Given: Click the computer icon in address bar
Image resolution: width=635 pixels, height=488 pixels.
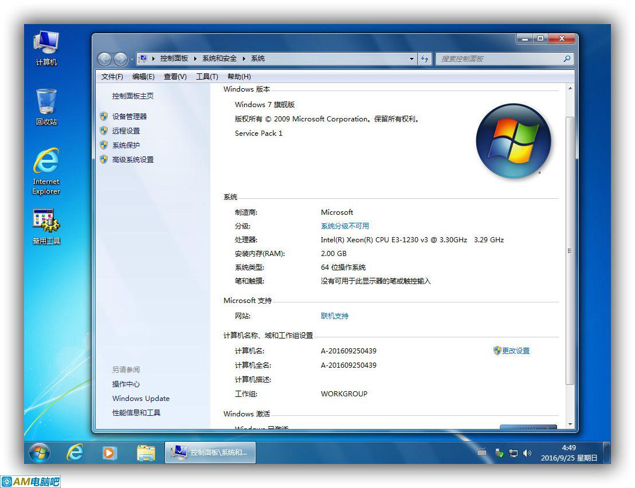Looking at the screenshot, I should [x=143, y=58].
